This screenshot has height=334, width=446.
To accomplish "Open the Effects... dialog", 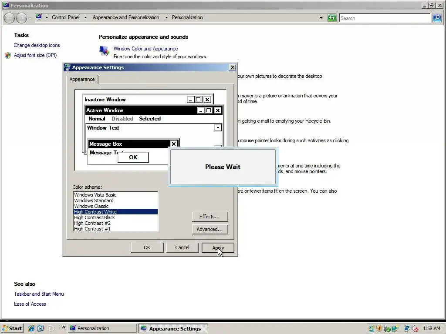I will [x=209, y=217].
